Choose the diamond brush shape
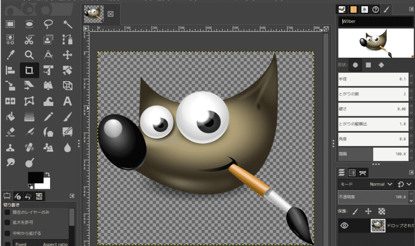 [381, 65]
